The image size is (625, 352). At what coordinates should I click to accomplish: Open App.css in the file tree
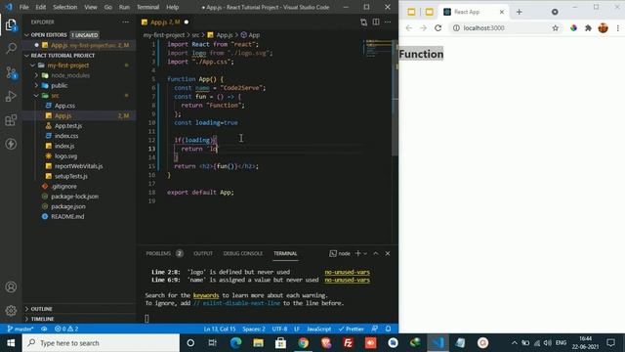[65, 106]
